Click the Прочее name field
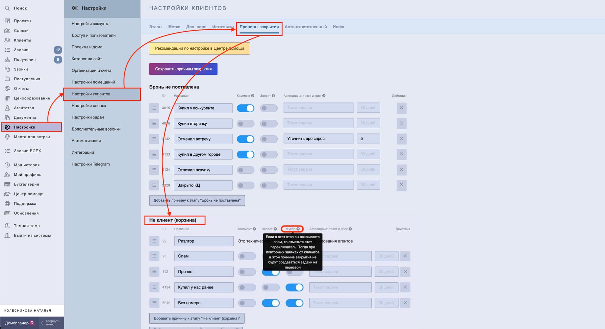 204,272
